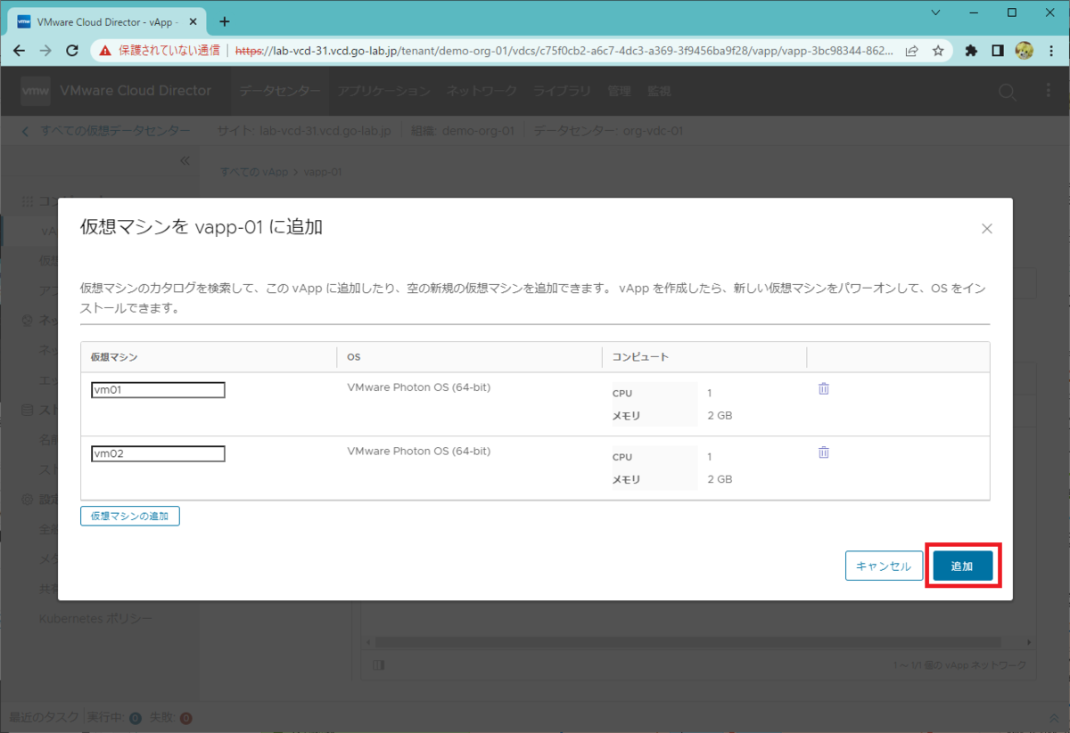Click 仮想マシンの追加 button
Viewport: 1070px width, 733px height.
[x=130, y=516]
